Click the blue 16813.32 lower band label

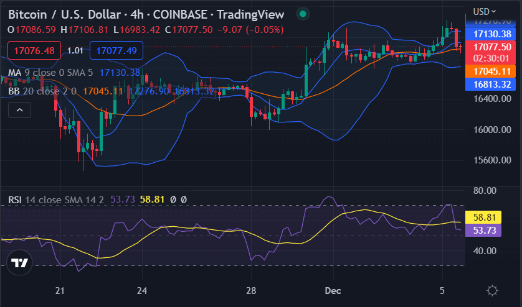(490, 85)
